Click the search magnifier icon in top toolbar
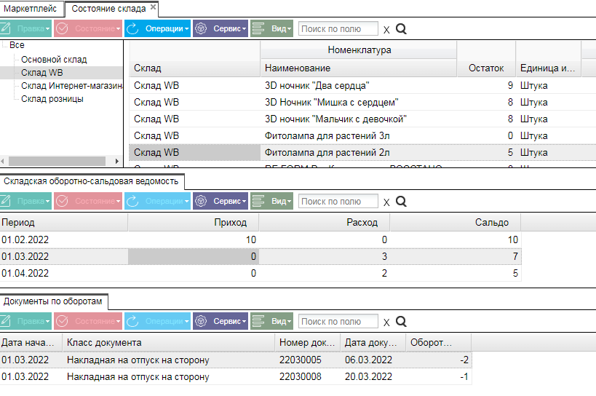Viewport: 596px width, 396px height. click(x=401, y=29)
